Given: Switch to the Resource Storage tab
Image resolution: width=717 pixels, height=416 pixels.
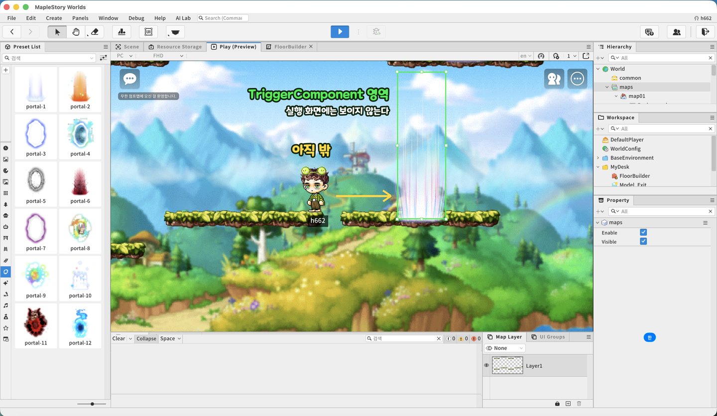Looking at the screenshot, I should [175, 47].
